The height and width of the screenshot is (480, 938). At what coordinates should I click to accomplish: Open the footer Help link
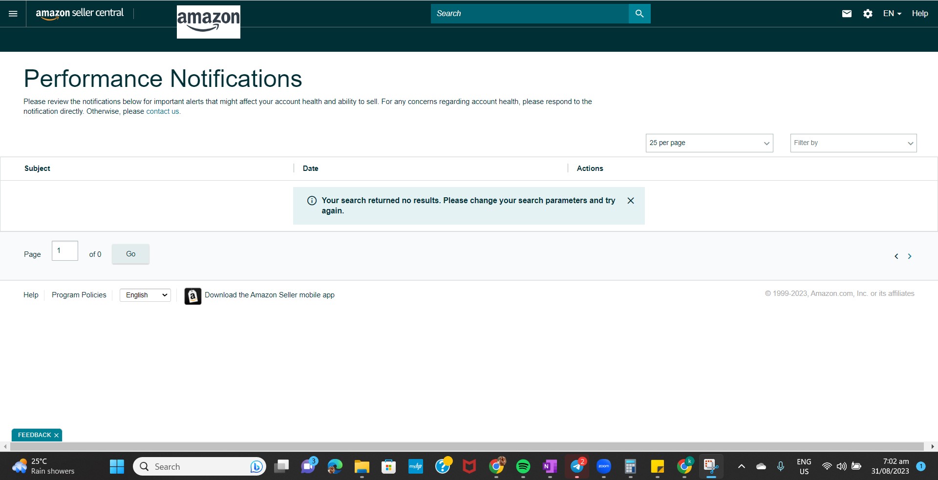pyautogui.click(x=31, y=295)
